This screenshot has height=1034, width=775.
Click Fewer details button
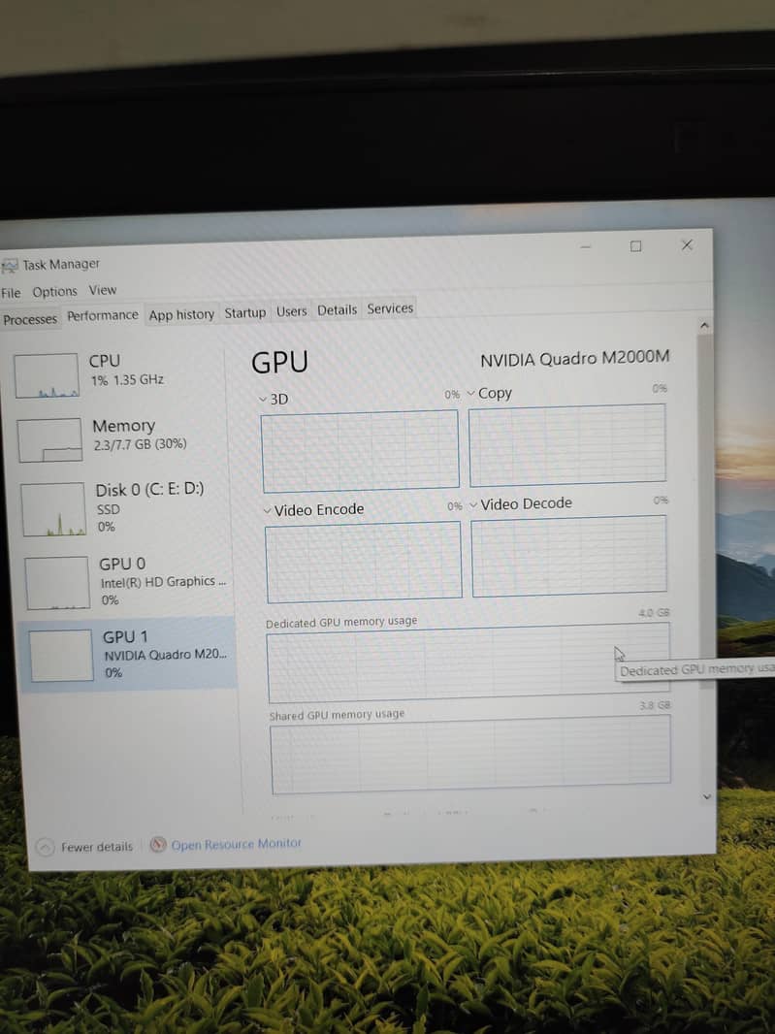84,847
